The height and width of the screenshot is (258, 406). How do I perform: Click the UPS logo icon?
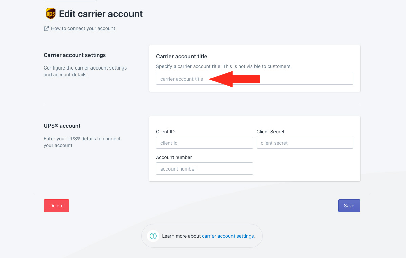[50, 14]
